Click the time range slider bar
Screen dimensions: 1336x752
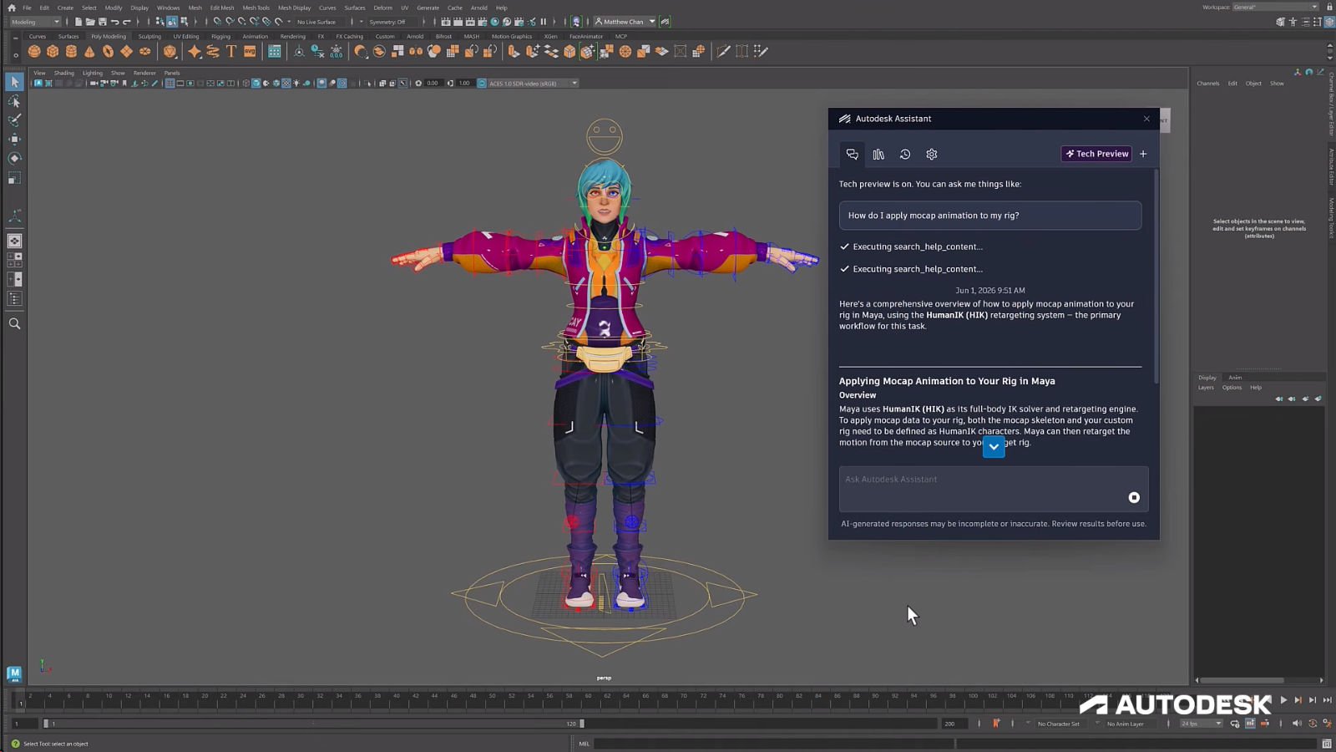[x=314, y=724]
